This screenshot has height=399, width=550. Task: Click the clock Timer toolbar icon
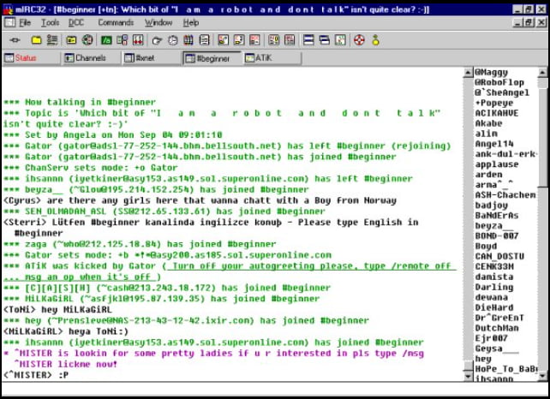174,40
